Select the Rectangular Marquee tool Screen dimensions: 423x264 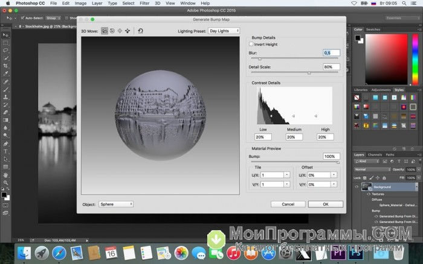[x=5, y=43]
